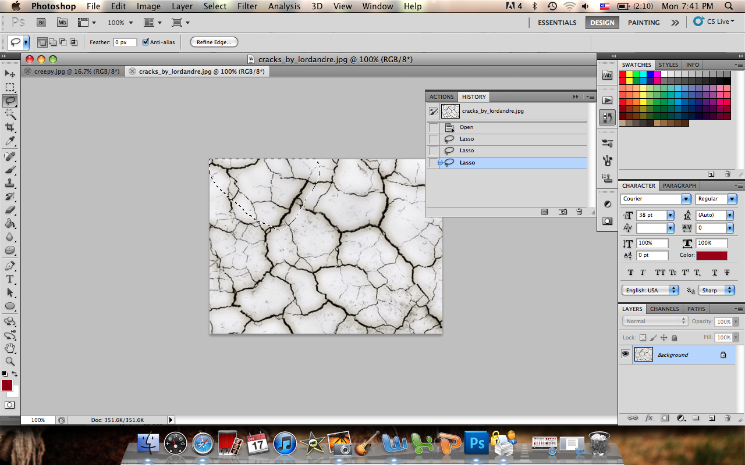Click the Refine Edge button
The height and width of the screenshot is (465, 745).
point(214,42)
